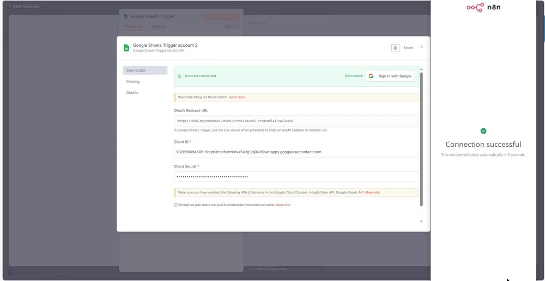Click the Google Sheets icon in dialog header
The height and width of the screenshot is (281, 545).
tap(126, 48)
